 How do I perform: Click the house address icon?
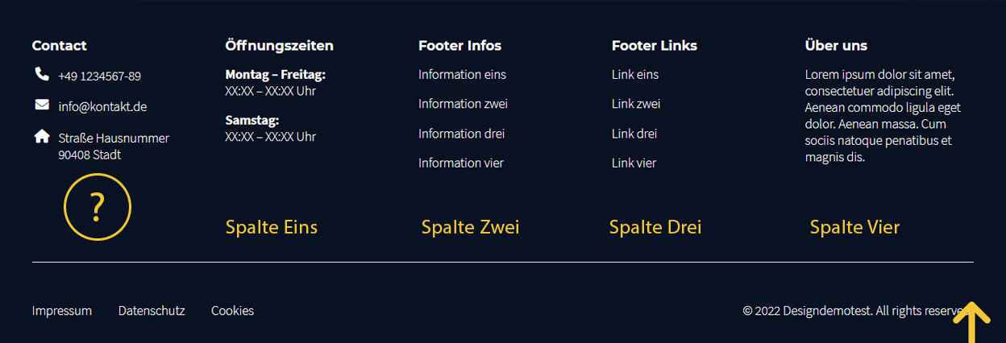pyautogui.click(x=42, y=137)
